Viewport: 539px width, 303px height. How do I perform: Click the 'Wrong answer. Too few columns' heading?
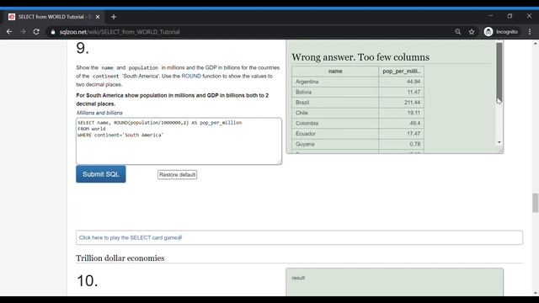(x=360, y=57)
